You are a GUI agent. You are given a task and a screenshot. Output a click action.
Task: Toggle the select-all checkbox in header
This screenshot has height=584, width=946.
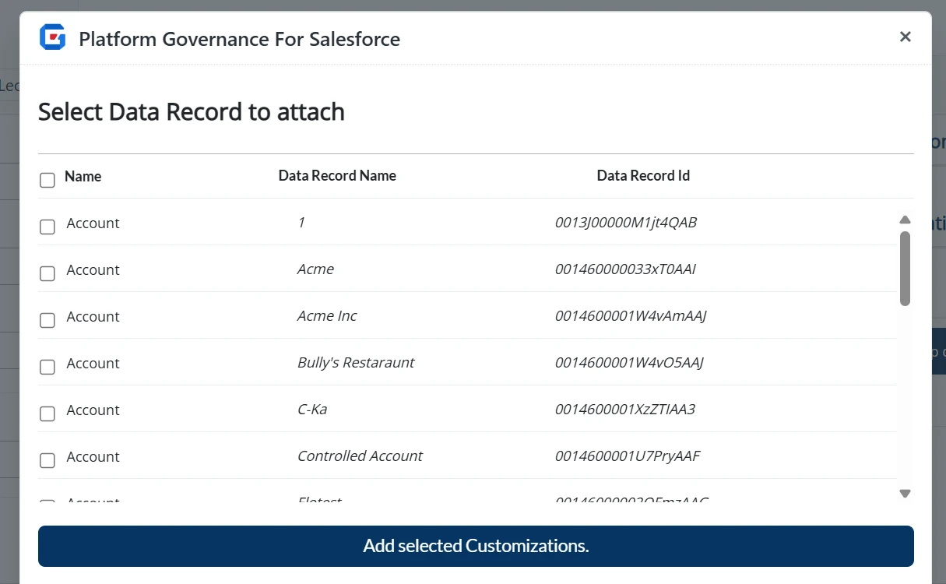click(x=47, y=180)
